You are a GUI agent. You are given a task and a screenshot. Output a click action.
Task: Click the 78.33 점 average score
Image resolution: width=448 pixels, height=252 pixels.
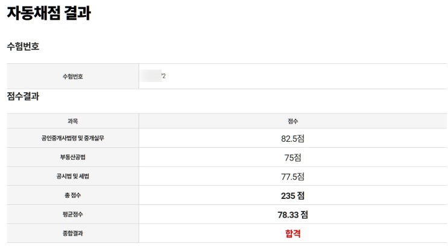coord(292,215)
